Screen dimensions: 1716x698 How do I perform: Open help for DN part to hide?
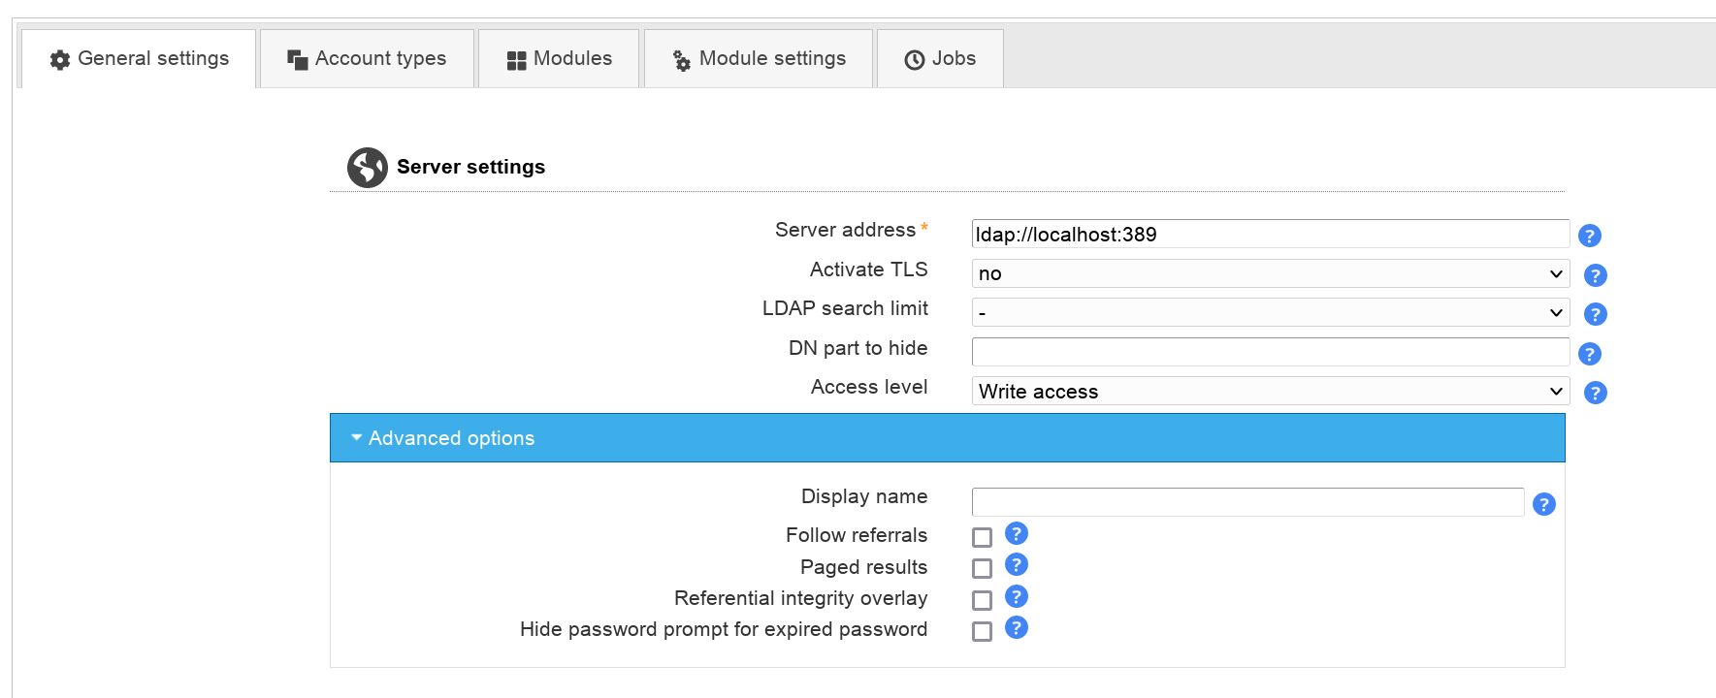click(1589, 354)
